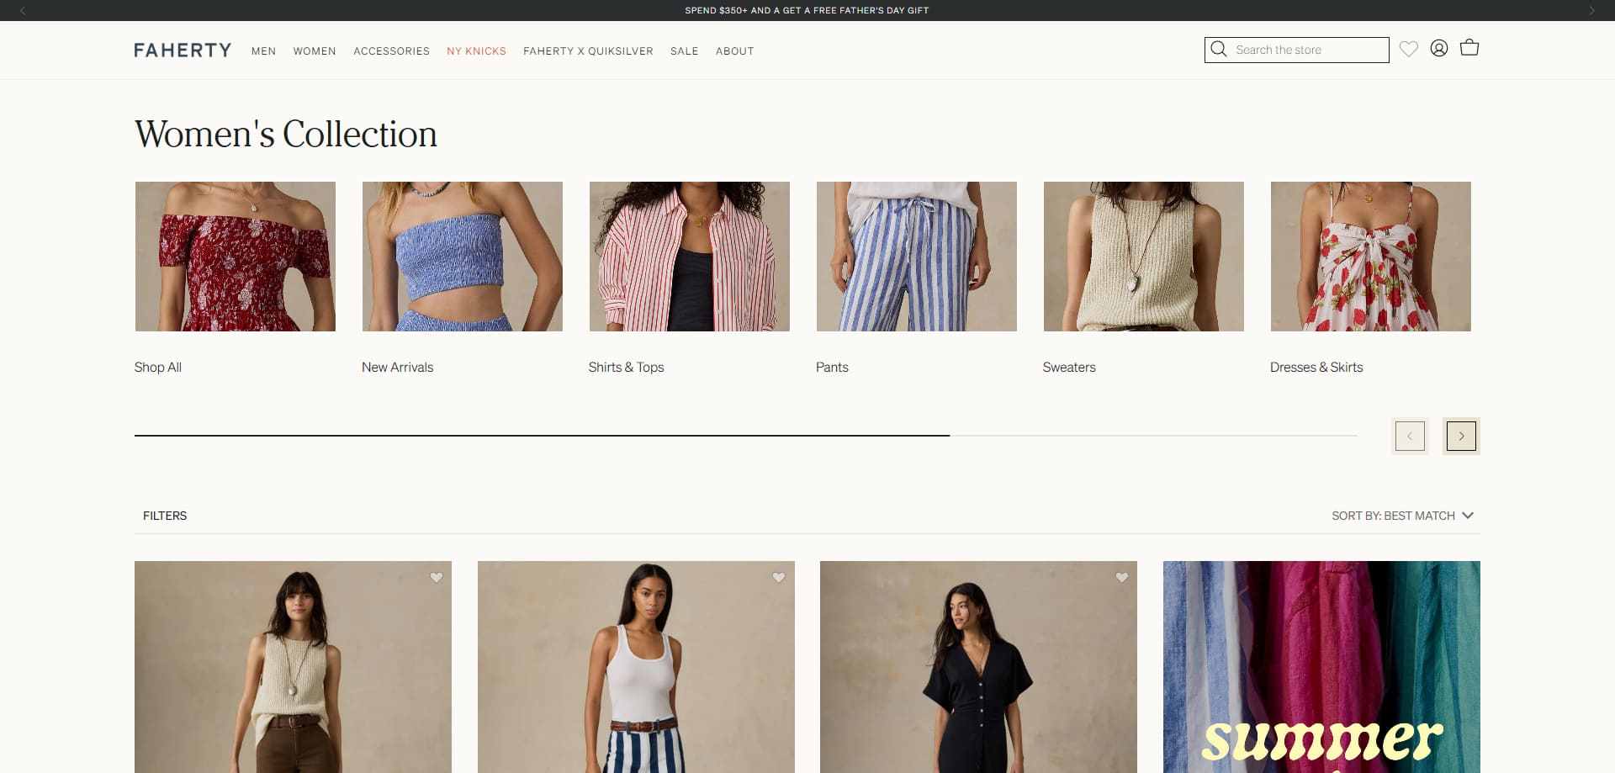Open the Accessories menu
The width and height of the screenshot is (1615, 773).
[x=391, y=51]
